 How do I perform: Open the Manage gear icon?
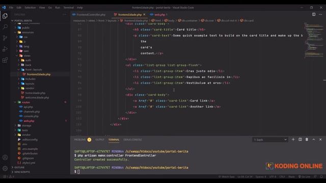pos(5,168)
